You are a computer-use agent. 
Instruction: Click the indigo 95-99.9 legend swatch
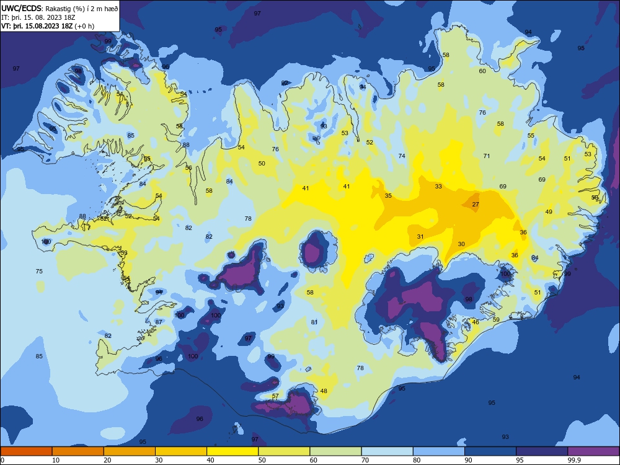point(542,451)
